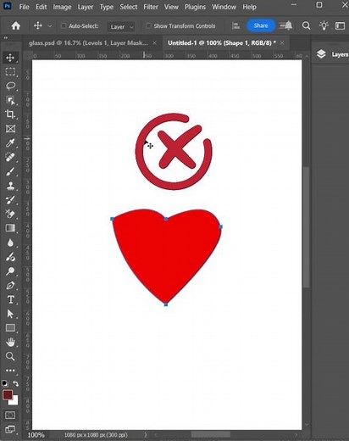The height and width of the screenshot is (441, 349).
Task: Open the File menu
Action: click(24, 7)
